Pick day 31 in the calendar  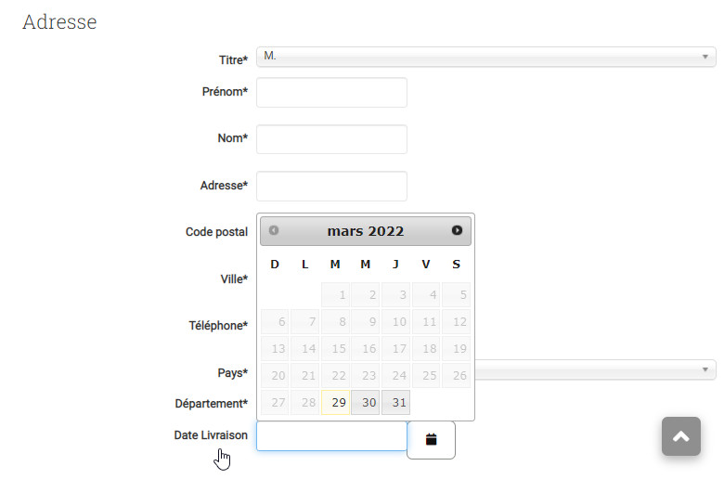pyautogui.click(x=395, y=402)
